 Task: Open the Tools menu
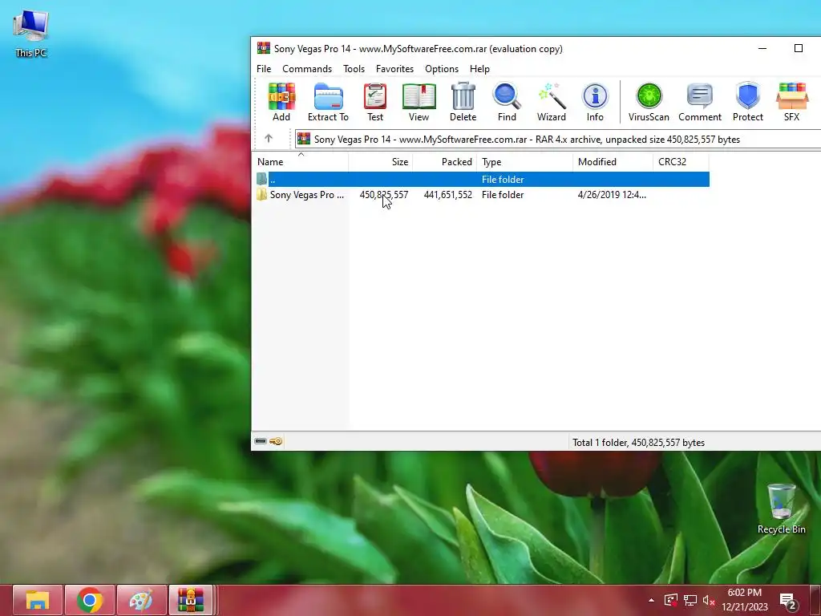(354, 69)
